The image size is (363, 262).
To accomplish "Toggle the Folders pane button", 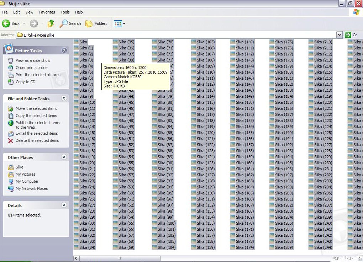I will click(96, 23).
